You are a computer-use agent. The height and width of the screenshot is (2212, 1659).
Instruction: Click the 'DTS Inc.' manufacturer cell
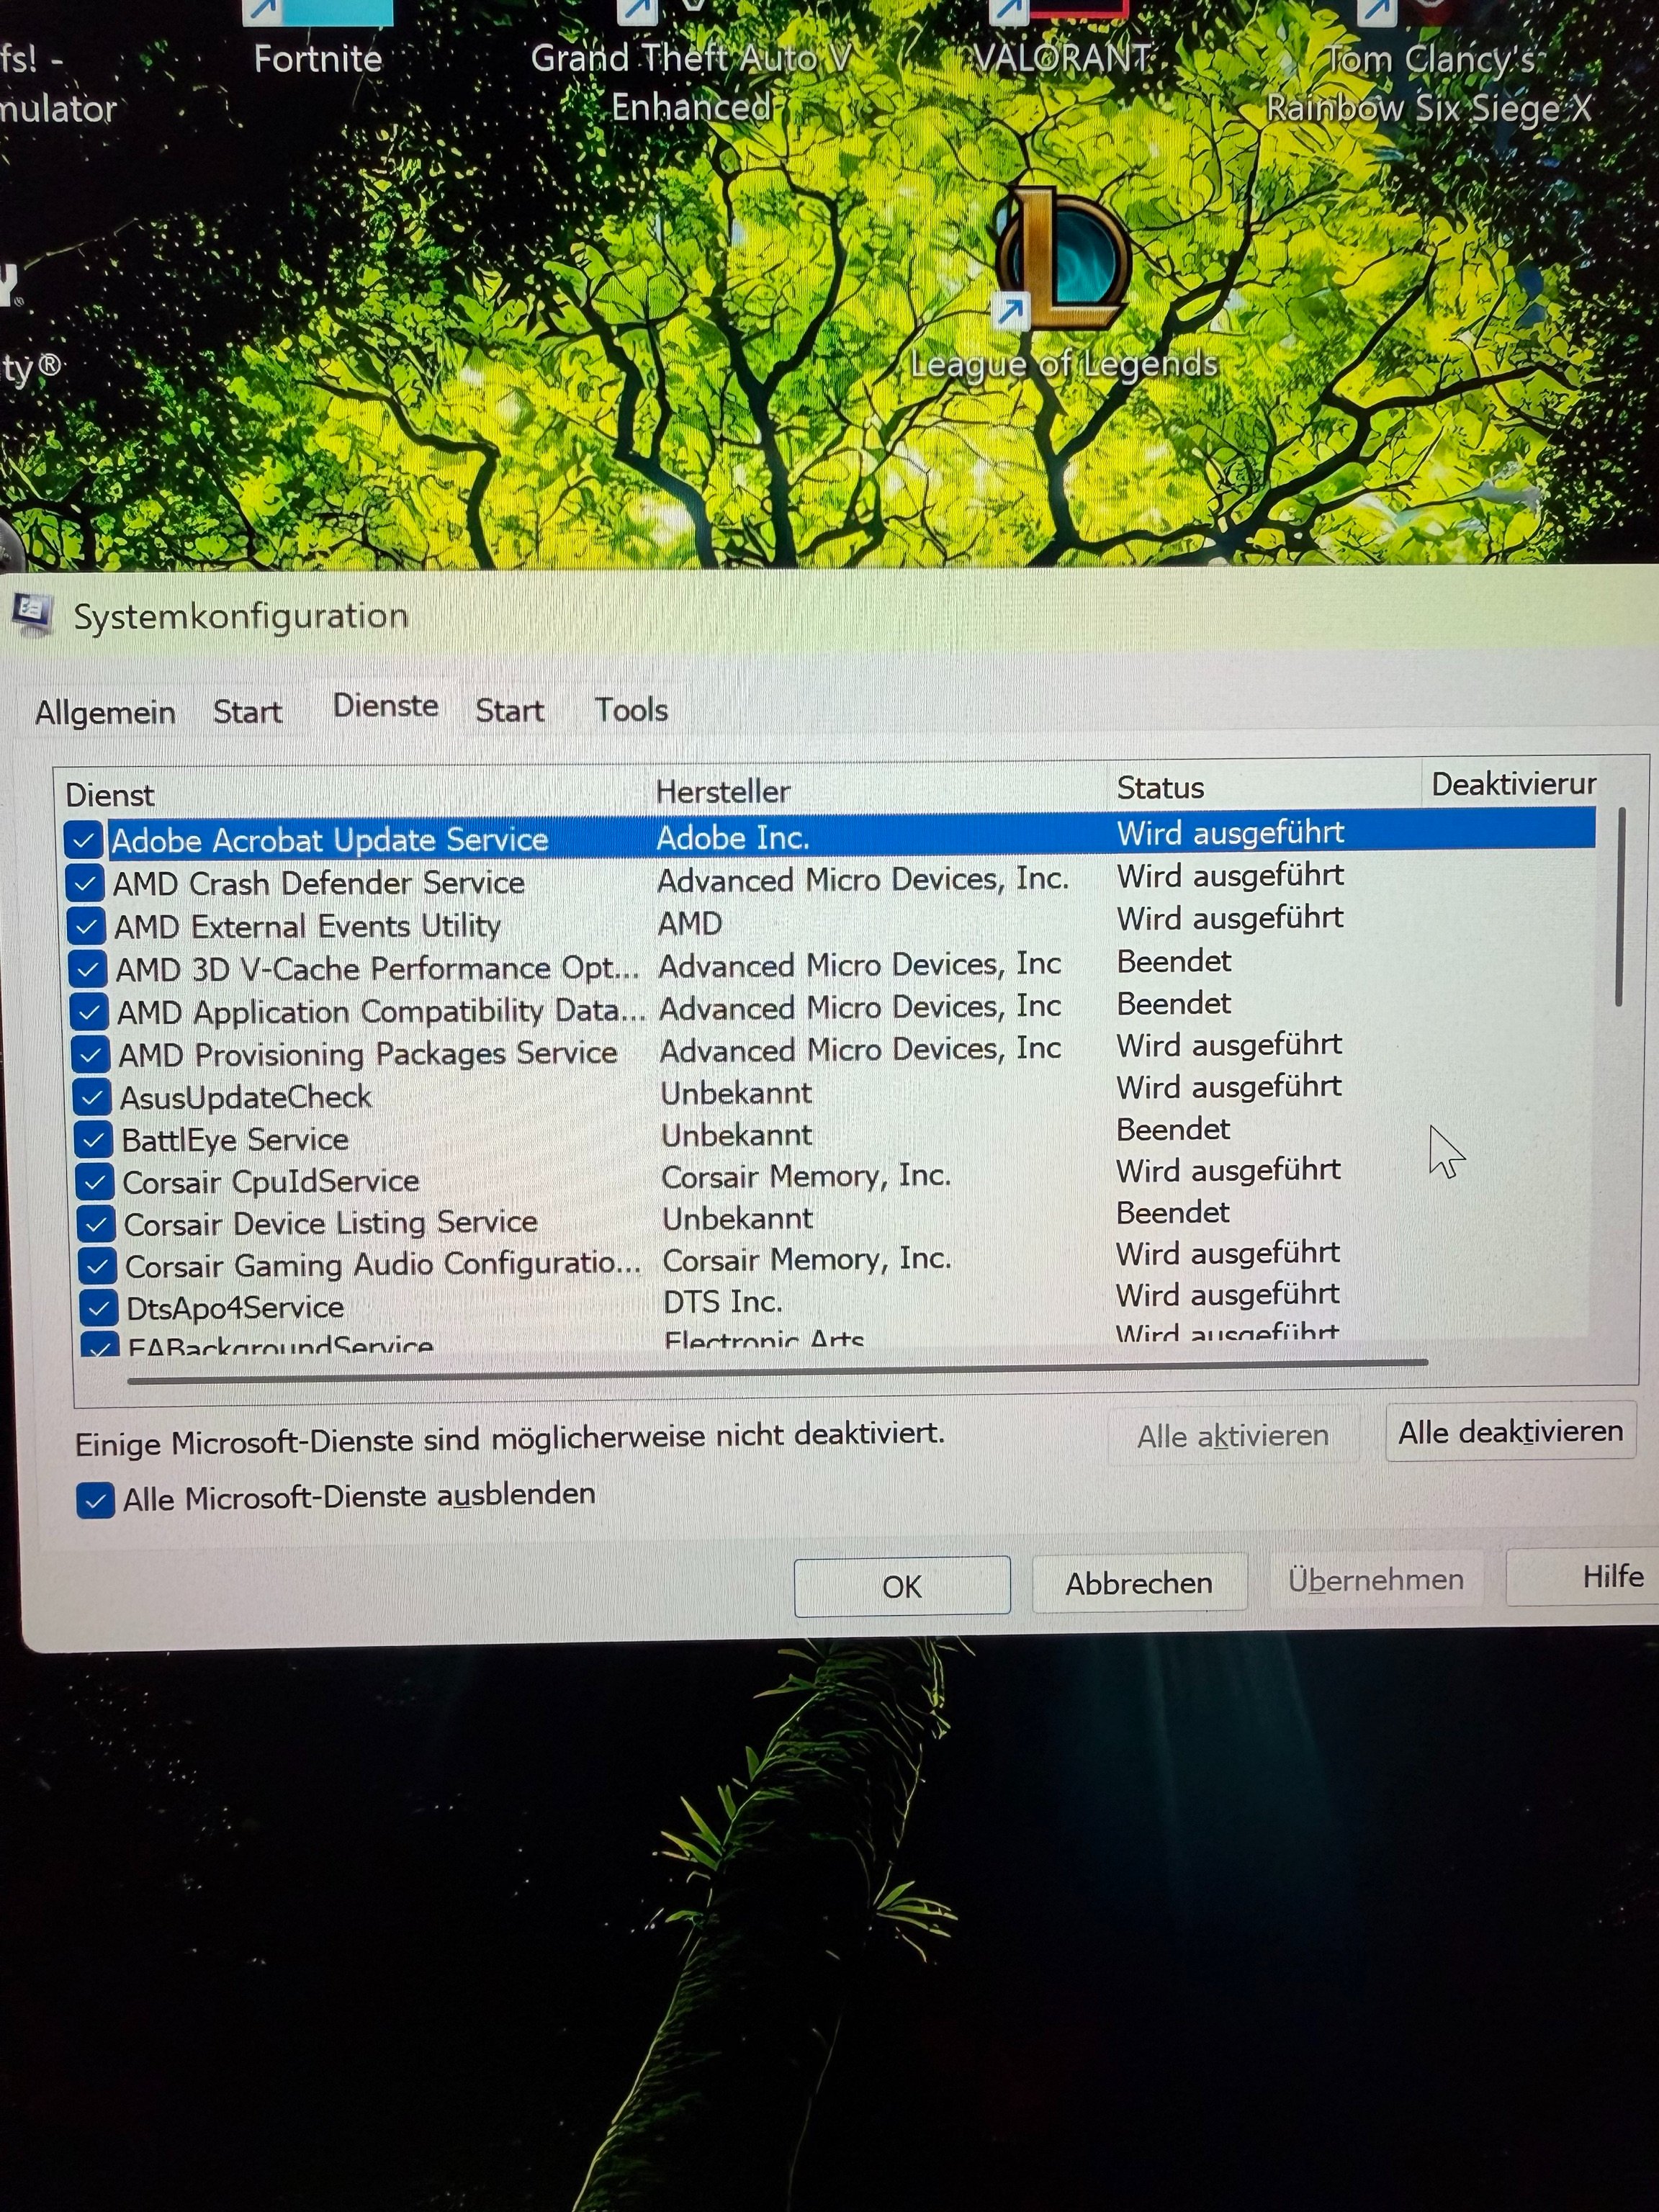[722, 1301]
